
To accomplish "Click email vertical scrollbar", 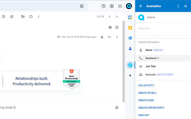I will pyautogui.click(x=124, y=61).
